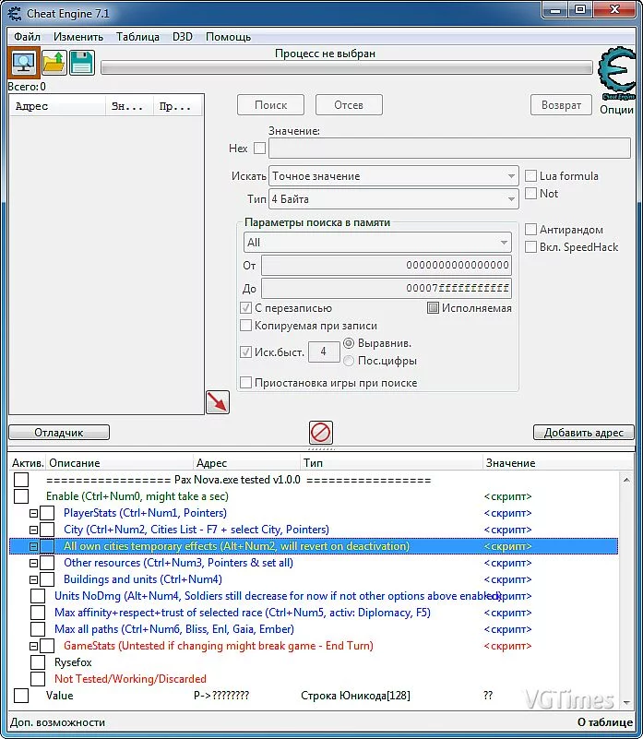Open the Изменить menu
The width and height of the screenshot is (643, 739).
(78, 37)
